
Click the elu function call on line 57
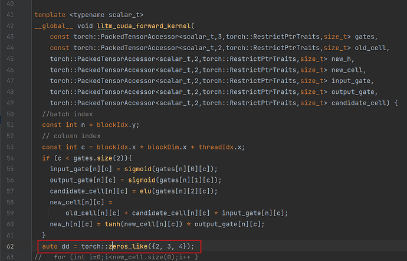pyautogui.click(x=146, y=191)
